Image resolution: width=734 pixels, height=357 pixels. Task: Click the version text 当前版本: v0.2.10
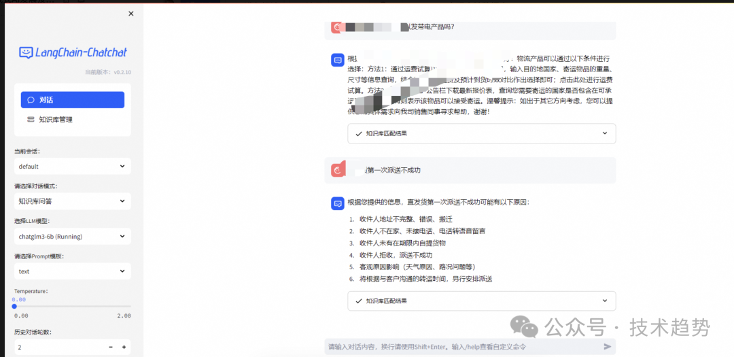click(107, 72)
